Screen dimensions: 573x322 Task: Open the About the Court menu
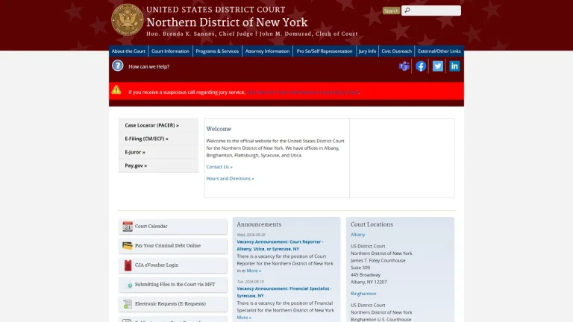pyautogui.click(x=128, y=51)
